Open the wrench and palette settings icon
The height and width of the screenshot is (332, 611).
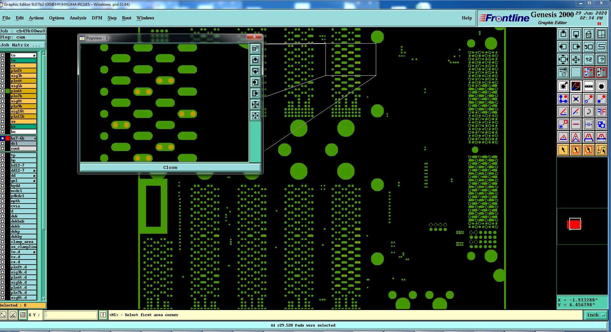[x=563, y=72]
